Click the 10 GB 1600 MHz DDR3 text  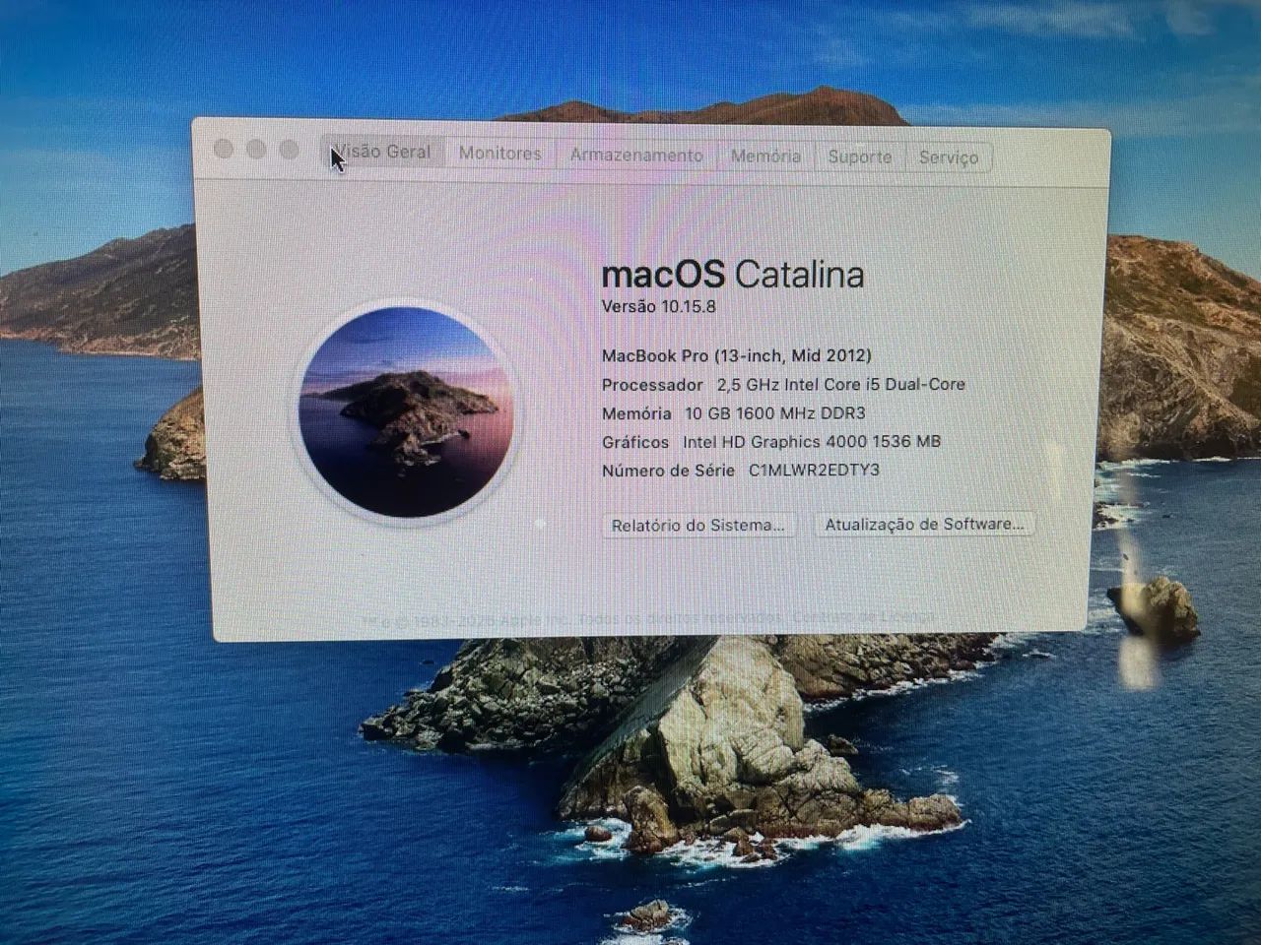click(774, 413)
